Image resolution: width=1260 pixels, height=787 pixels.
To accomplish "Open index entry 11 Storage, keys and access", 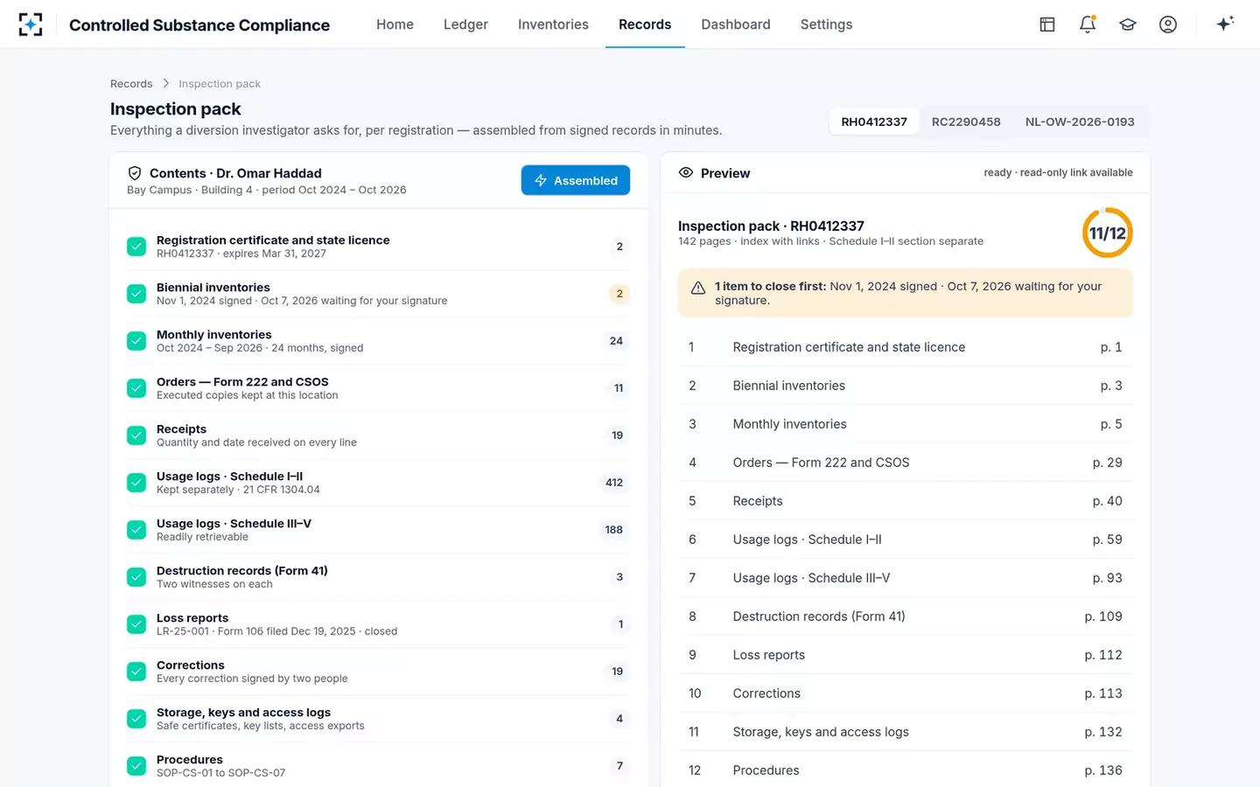I will [906, 732].
